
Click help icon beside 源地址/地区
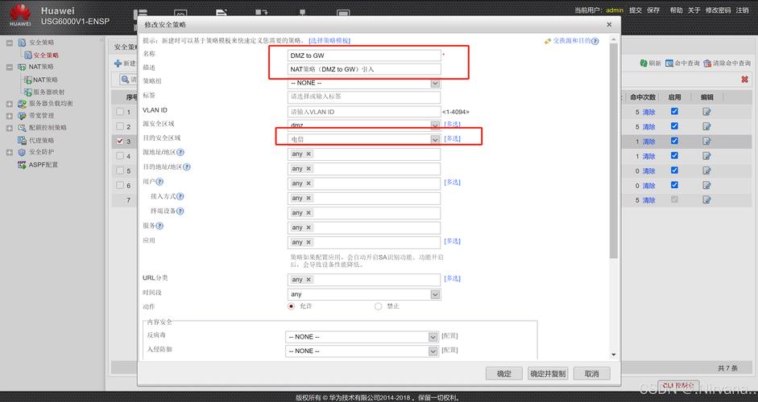(180, 152)
